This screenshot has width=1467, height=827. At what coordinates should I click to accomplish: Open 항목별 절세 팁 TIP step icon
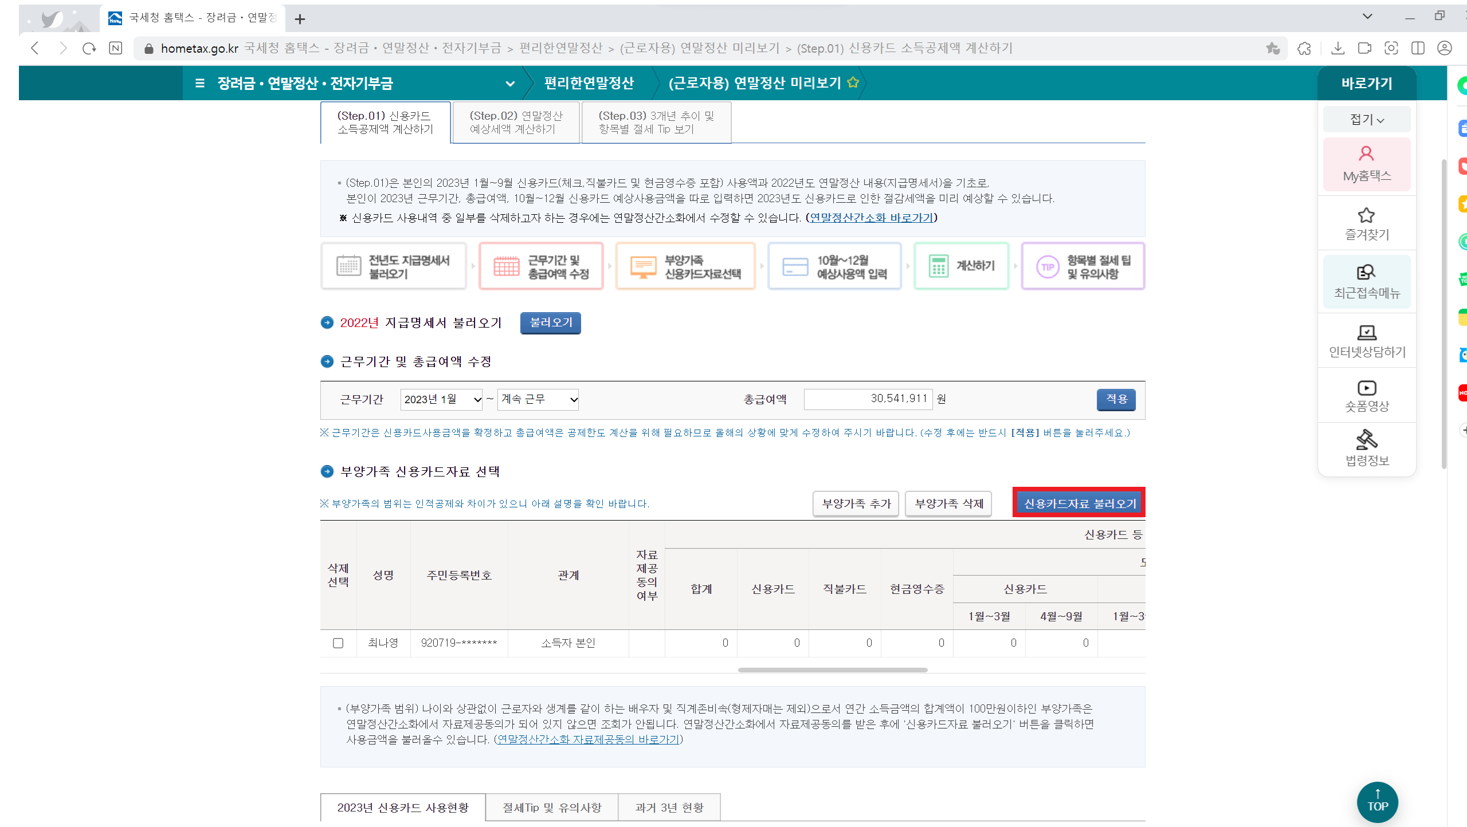coord(1082,266)
